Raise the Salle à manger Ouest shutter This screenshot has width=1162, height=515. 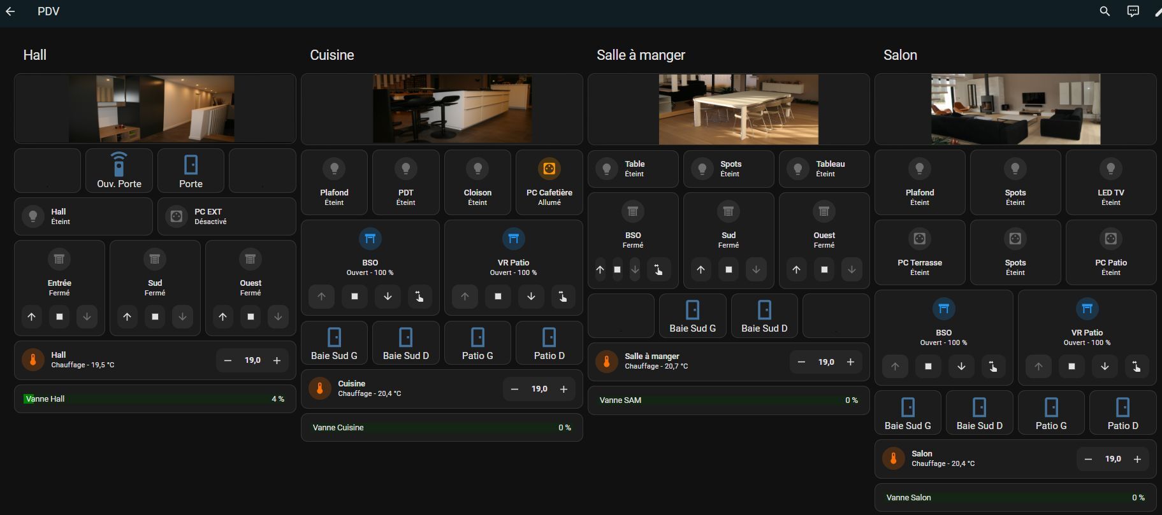coord(796,269)
